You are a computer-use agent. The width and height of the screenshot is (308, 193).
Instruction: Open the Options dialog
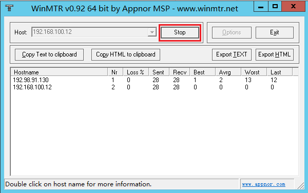[x=232, y=32]
